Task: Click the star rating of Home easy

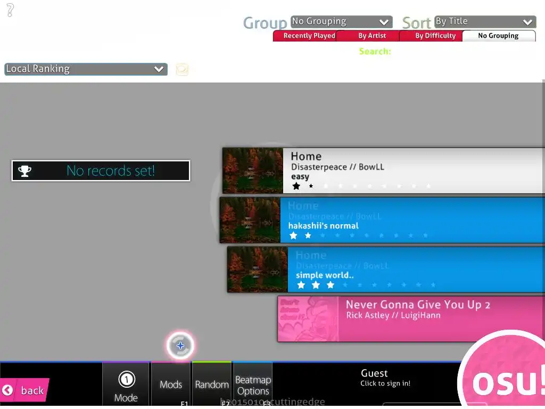Action: point(361,186)
